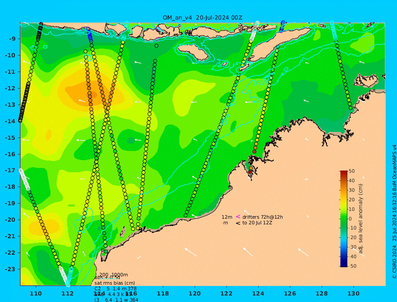Click latitude axis label -17
Viewport: 397px width, 302px height.
(10, 171)
